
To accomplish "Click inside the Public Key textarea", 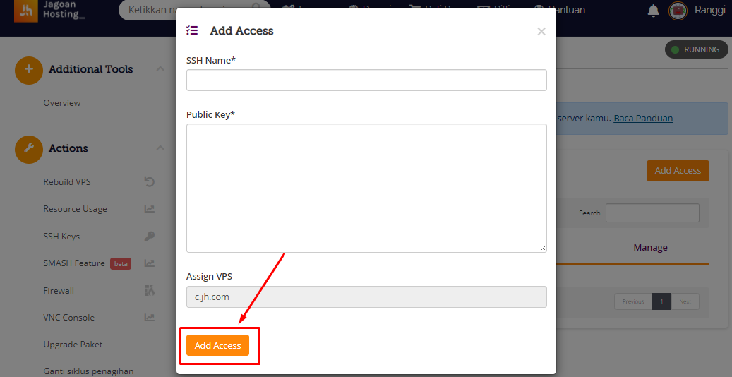I will click(366, 188).
